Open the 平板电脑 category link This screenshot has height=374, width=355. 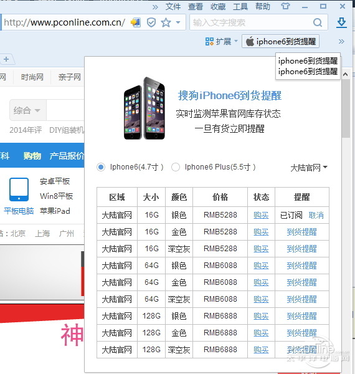pyautogui.click(x=19, y=211)
